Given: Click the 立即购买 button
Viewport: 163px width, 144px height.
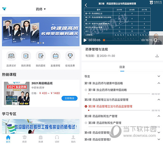Looking at the screenshot, I should [x=69, y=98].
